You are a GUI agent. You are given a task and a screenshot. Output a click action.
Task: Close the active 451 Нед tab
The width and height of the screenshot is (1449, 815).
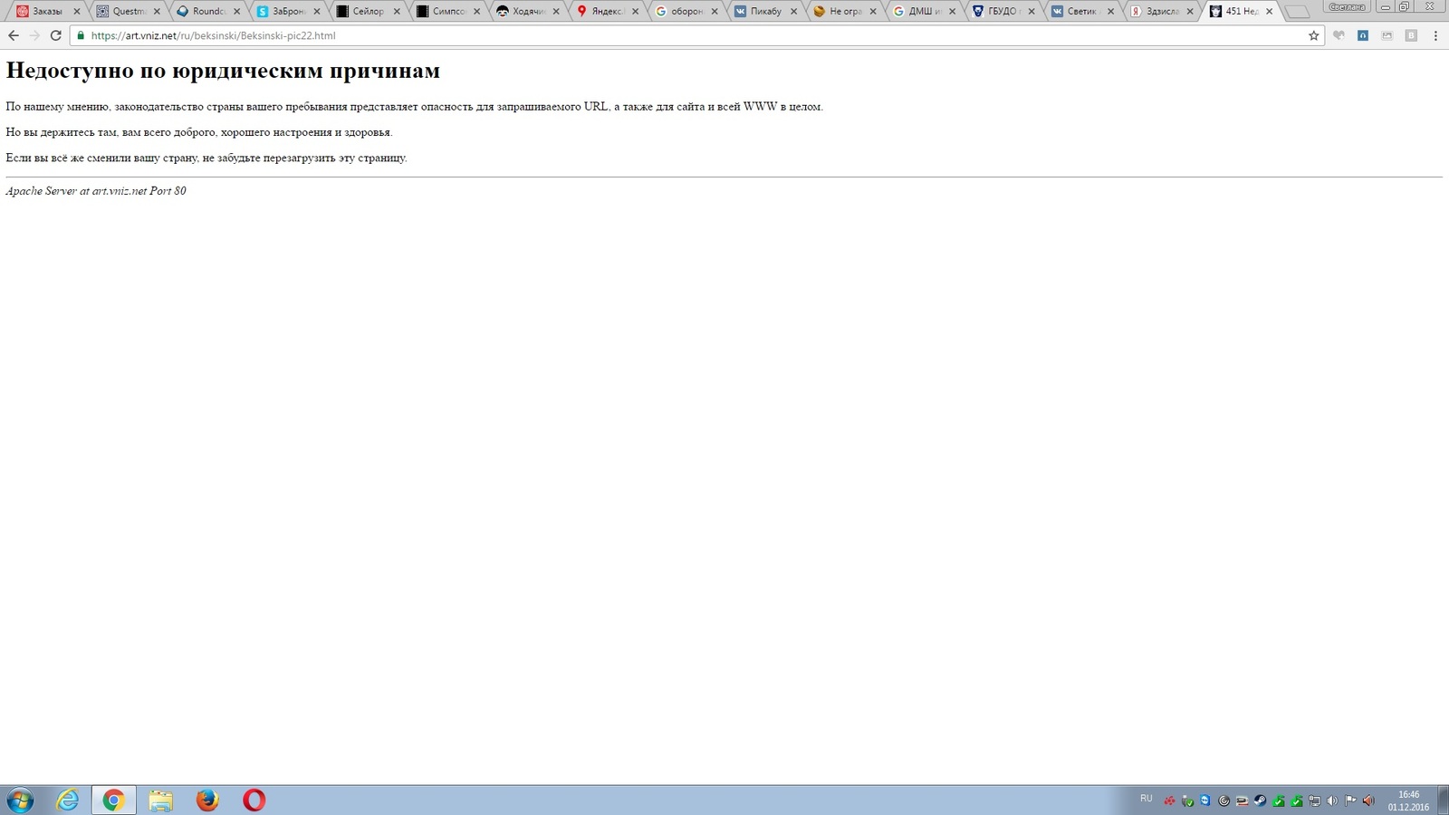pos(1269,11)
